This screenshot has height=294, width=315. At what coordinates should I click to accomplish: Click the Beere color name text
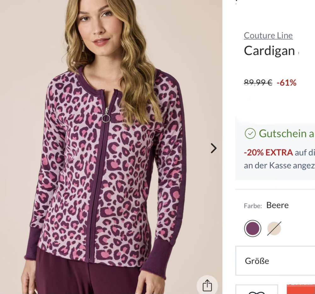(278, 205)
